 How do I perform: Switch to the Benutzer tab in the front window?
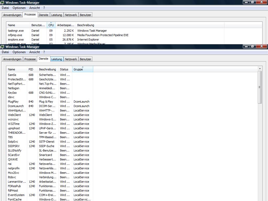point(86,59)
